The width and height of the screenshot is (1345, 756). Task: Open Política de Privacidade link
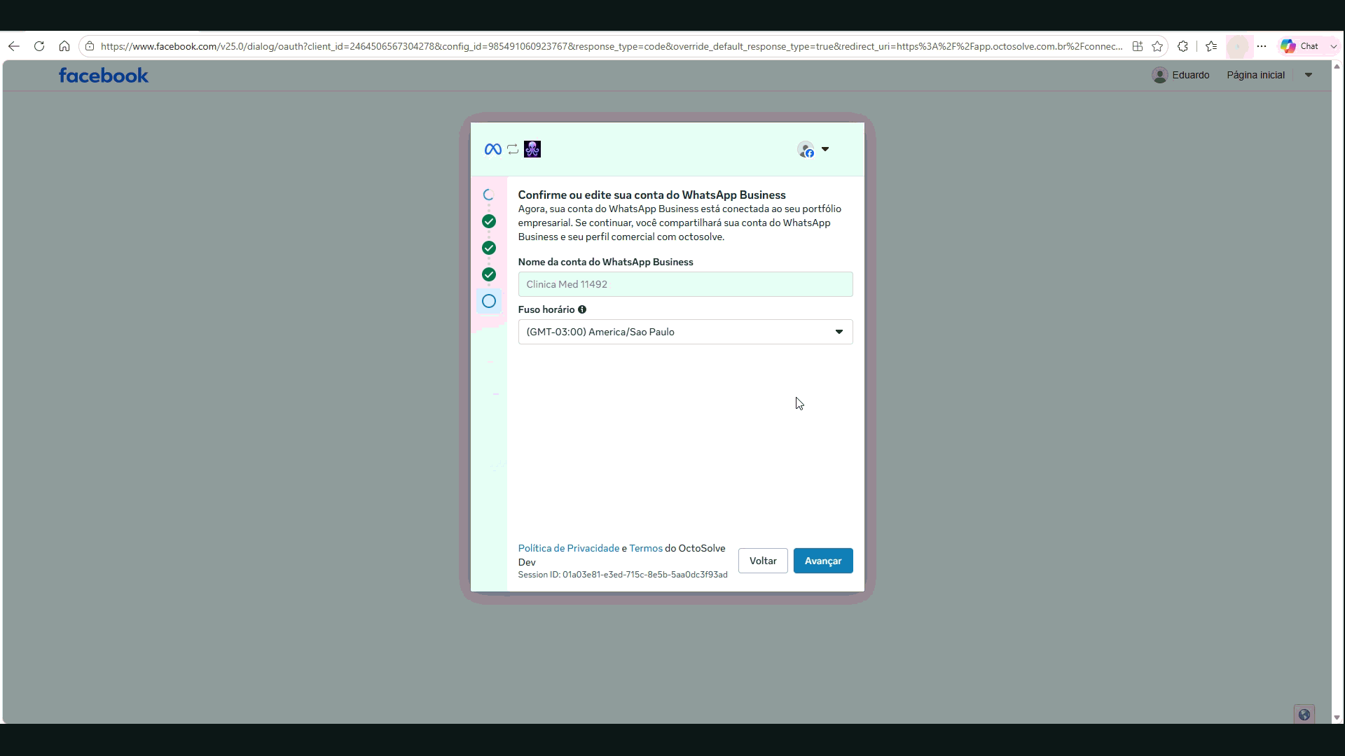tap(569, 548)
